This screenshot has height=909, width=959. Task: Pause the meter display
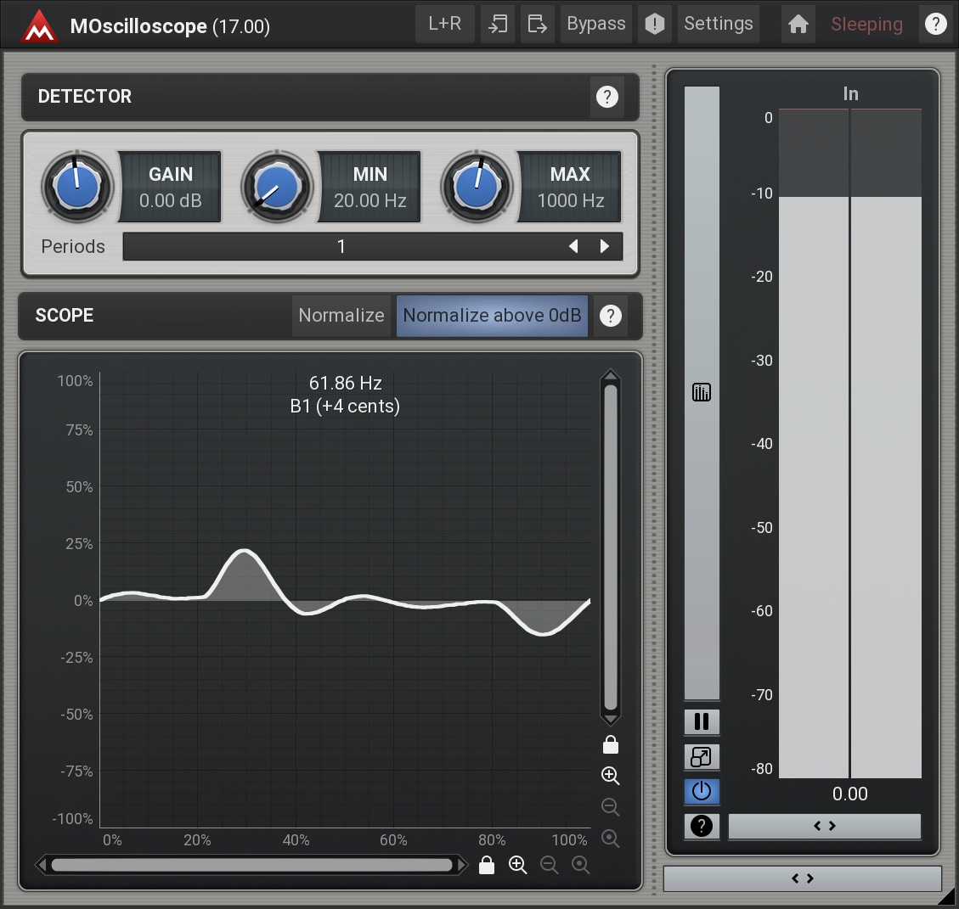[701, 721]
